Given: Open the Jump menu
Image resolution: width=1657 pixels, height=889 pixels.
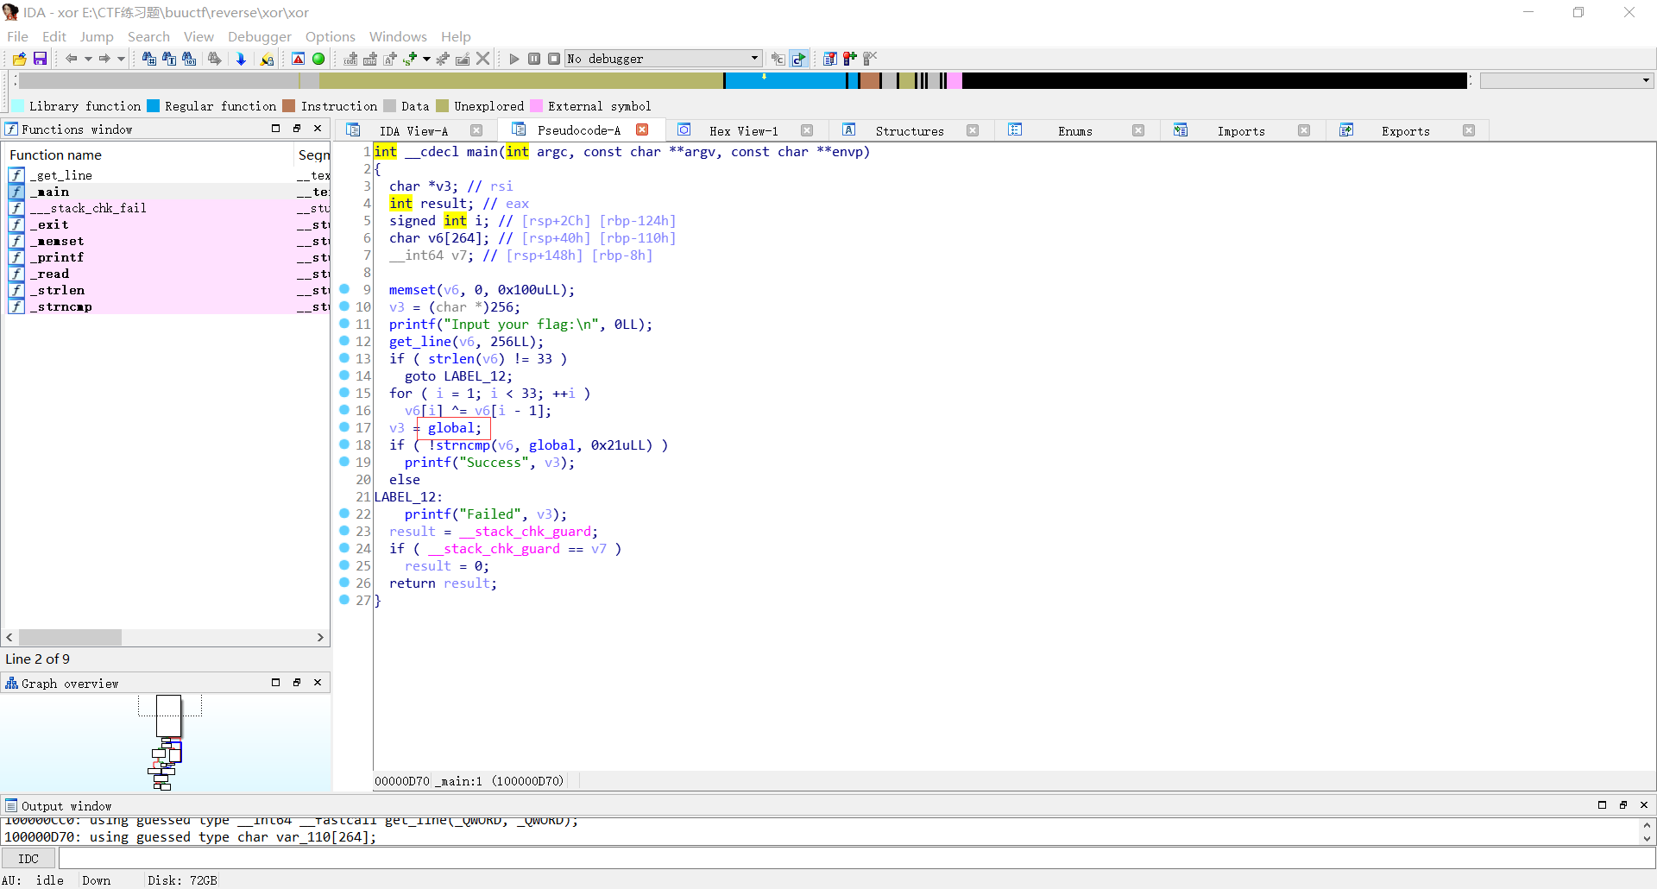Looking at the screenshot, I should tap(97, 36).
